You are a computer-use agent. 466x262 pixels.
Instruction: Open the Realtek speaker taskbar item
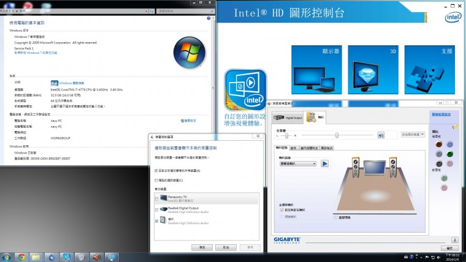click(x=96, y=257)
